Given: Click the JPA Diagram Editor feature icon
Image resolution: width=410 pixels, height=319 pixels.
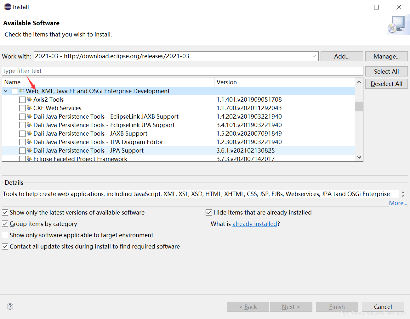Looking at the screenshot, I should [x=29, y=142].
